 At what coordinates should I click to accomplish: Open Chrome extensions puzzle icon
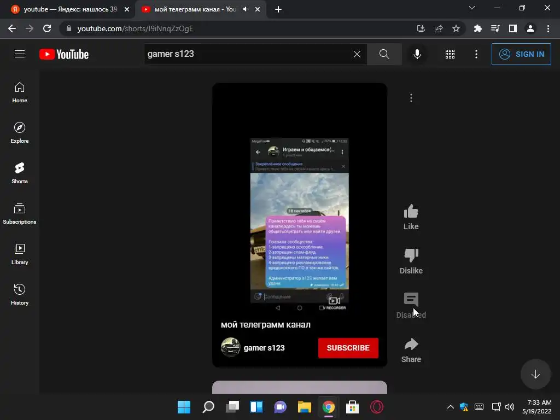[x=477, y=28]
